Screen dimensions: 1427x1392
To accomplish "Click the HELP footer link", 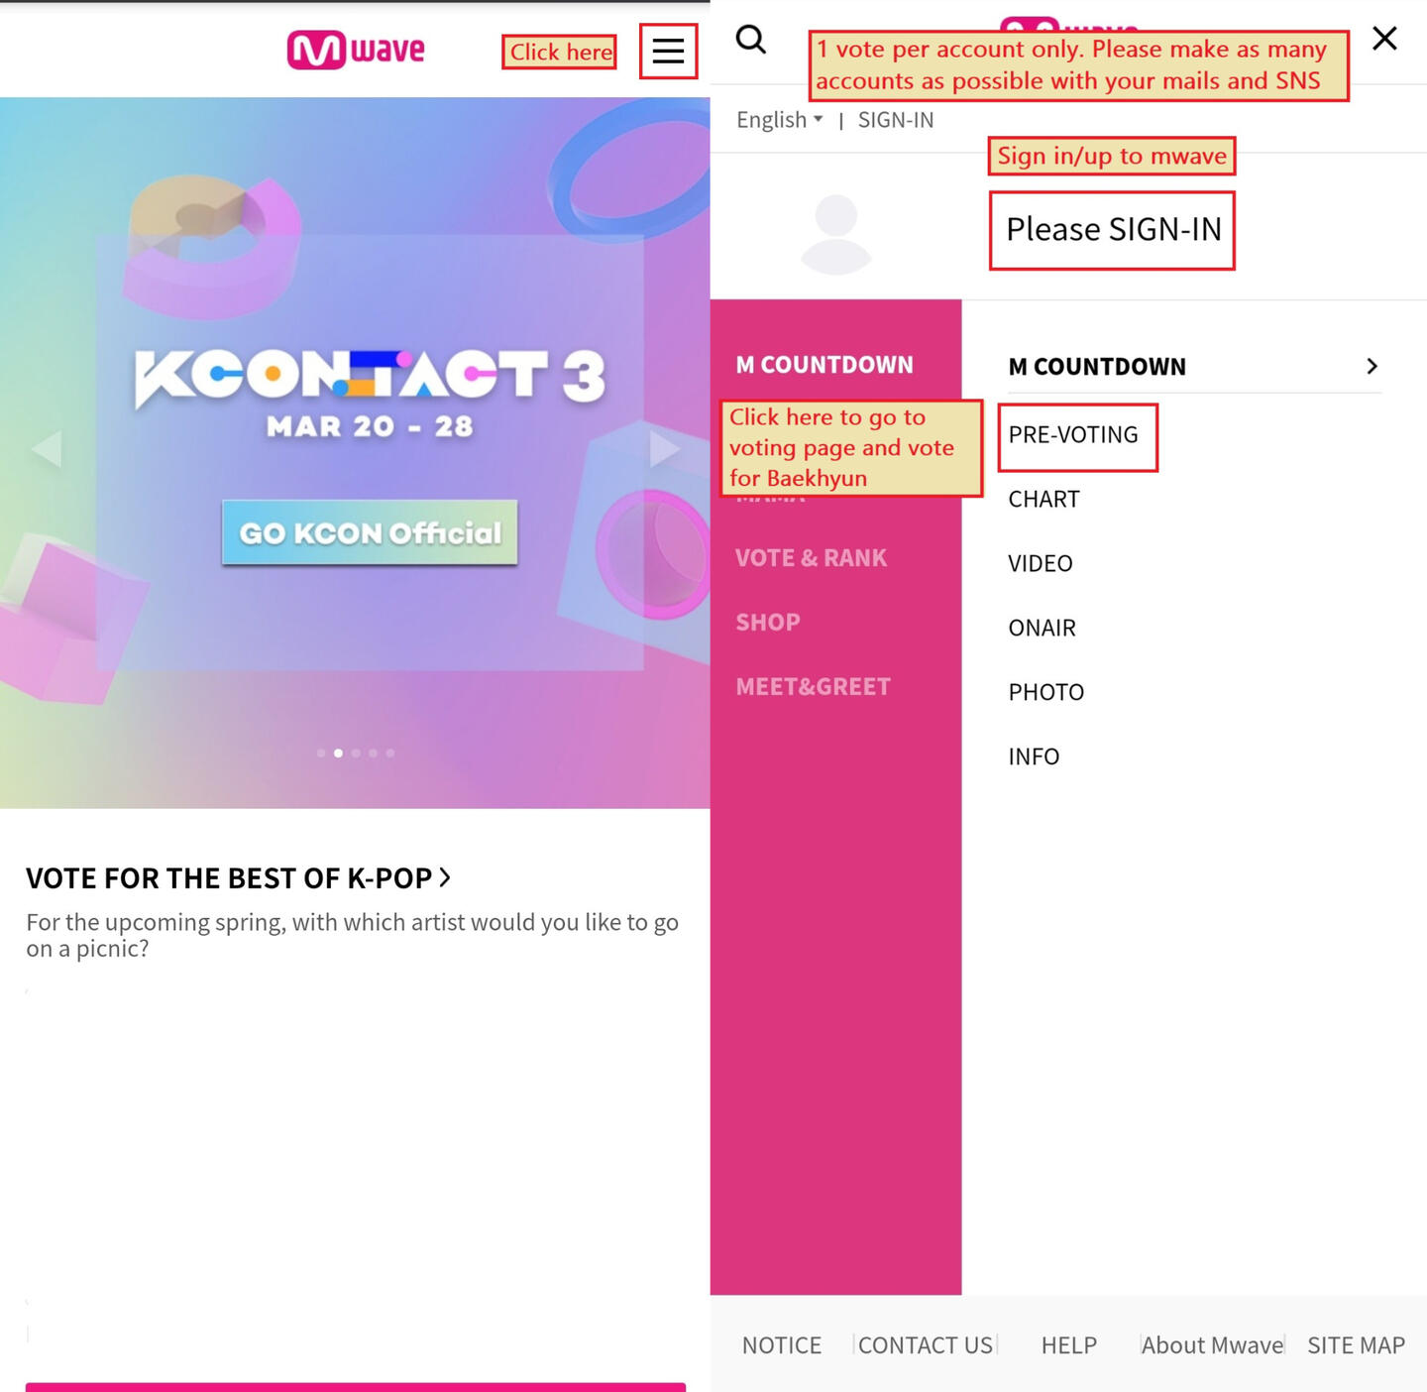I will tap(1068, 1345).
